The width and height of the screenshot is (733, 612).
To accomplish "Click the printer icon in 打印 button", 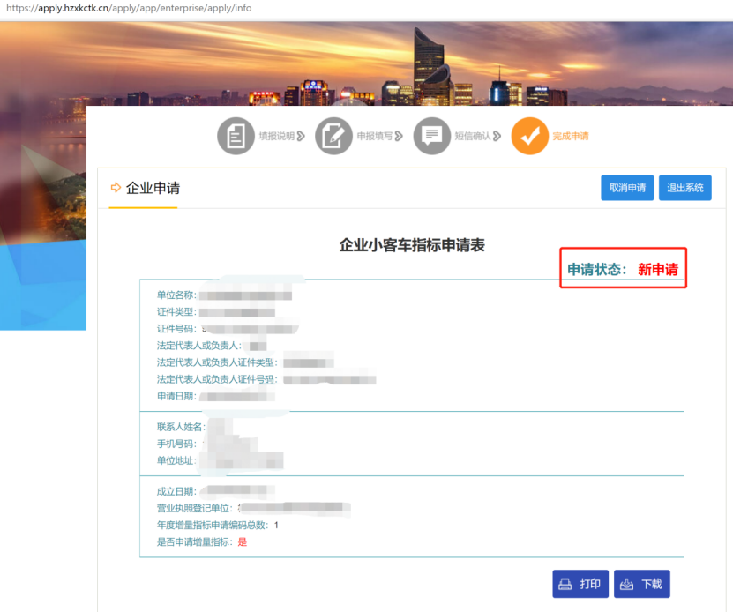I will point(565,585).
